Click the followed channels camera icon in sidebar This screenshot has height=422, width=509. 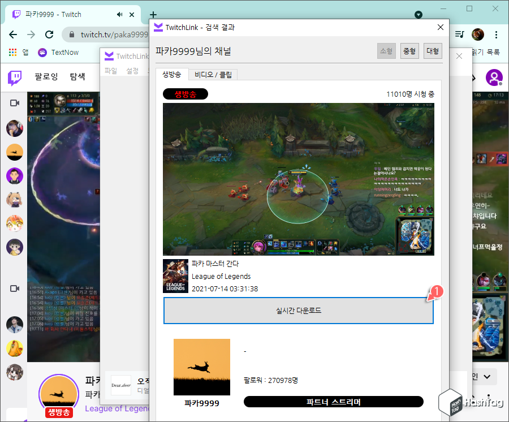pyautogui.click(x=15, y=103)
